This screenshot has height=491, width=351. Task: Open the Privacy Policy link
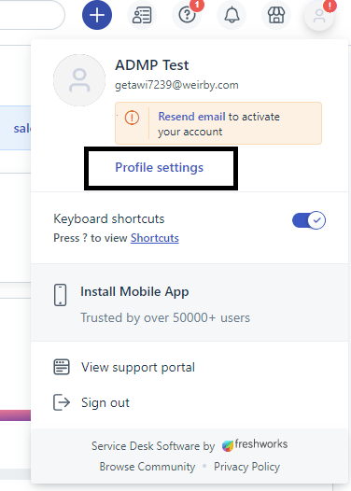[246, 467]
